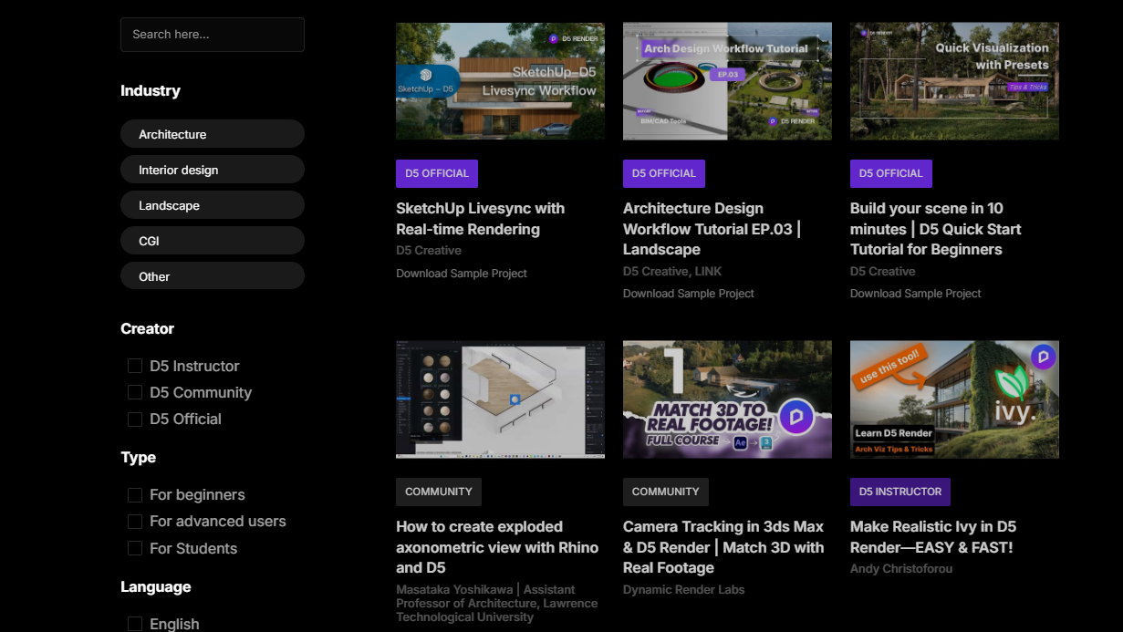Click Andy Christoforou author text

[901, 569]
